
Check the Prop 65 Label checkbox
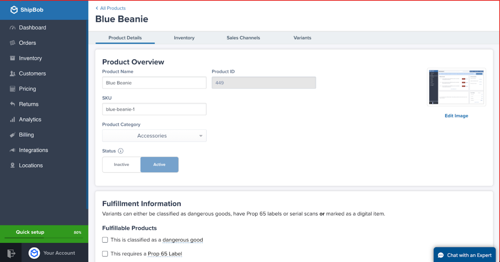coord(105,254)
